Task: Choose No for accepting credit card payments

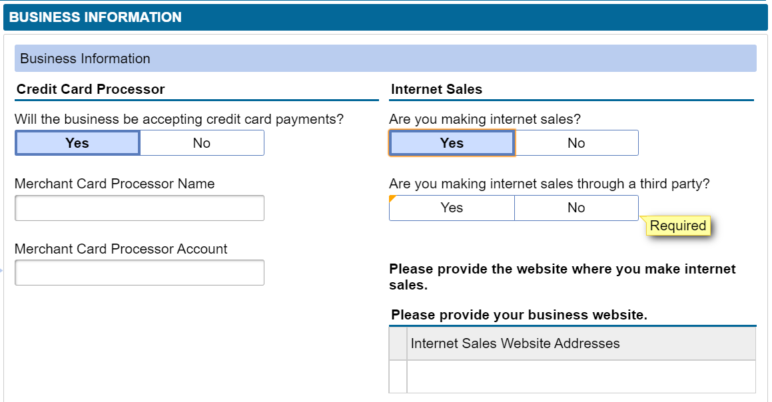Action: [x=202, y=142]
